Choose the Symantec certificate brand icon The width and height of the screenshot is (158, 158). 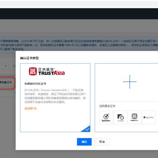pos(106,117)
